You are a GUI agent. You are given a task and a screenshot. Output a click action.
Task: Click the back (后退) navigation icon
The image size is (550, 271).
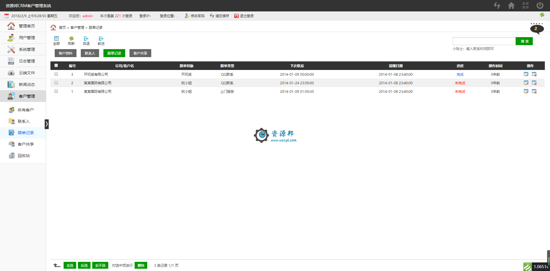(86, 41)
